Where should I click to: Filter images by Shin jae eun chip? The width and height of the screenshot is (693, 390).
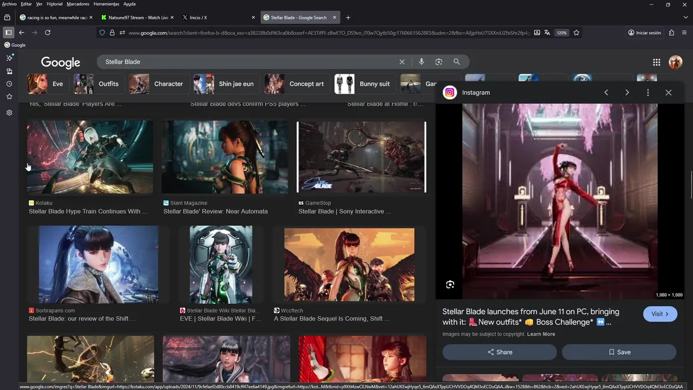pyautogui.click(x=226, y=84)
